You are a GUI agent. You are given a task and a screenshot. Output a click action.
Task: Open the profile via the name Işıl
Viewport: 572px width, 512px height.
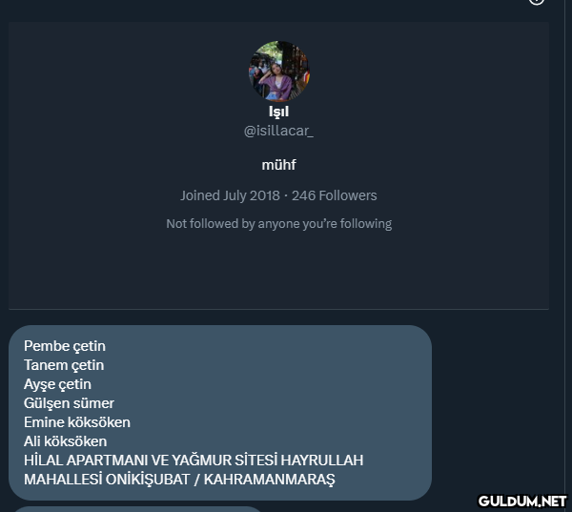(x=278, y=112)
